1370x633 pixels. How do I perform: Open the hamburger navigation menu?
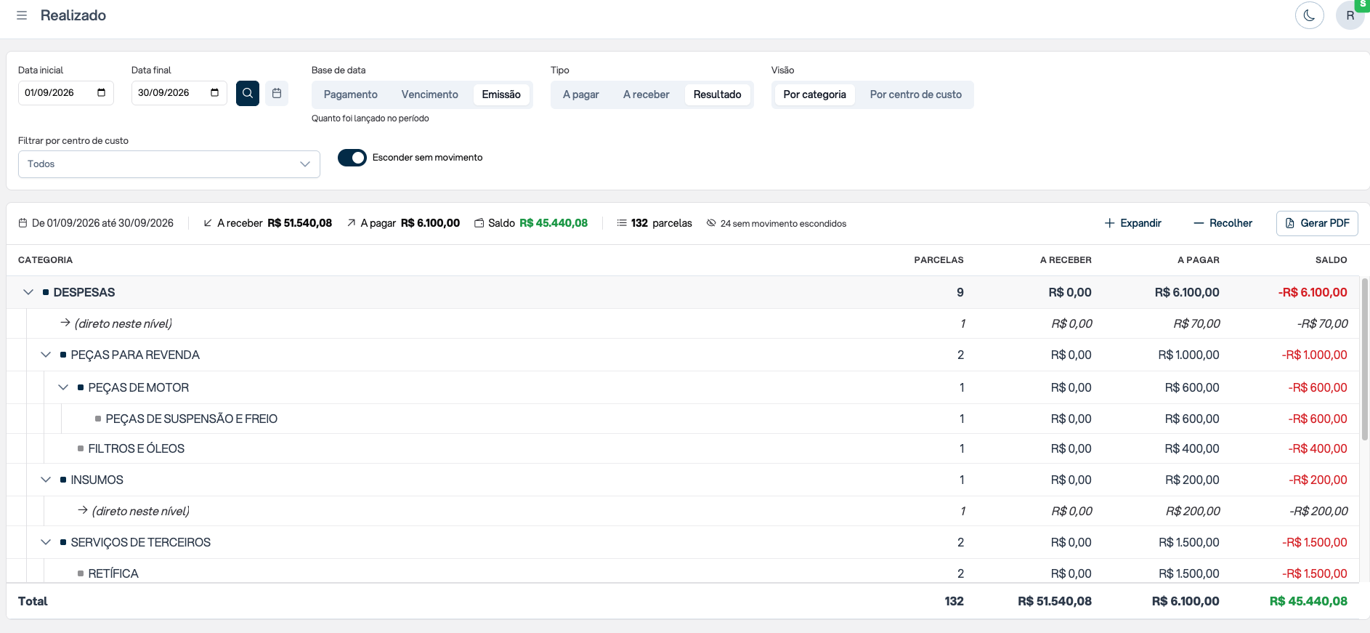[22, 15]
